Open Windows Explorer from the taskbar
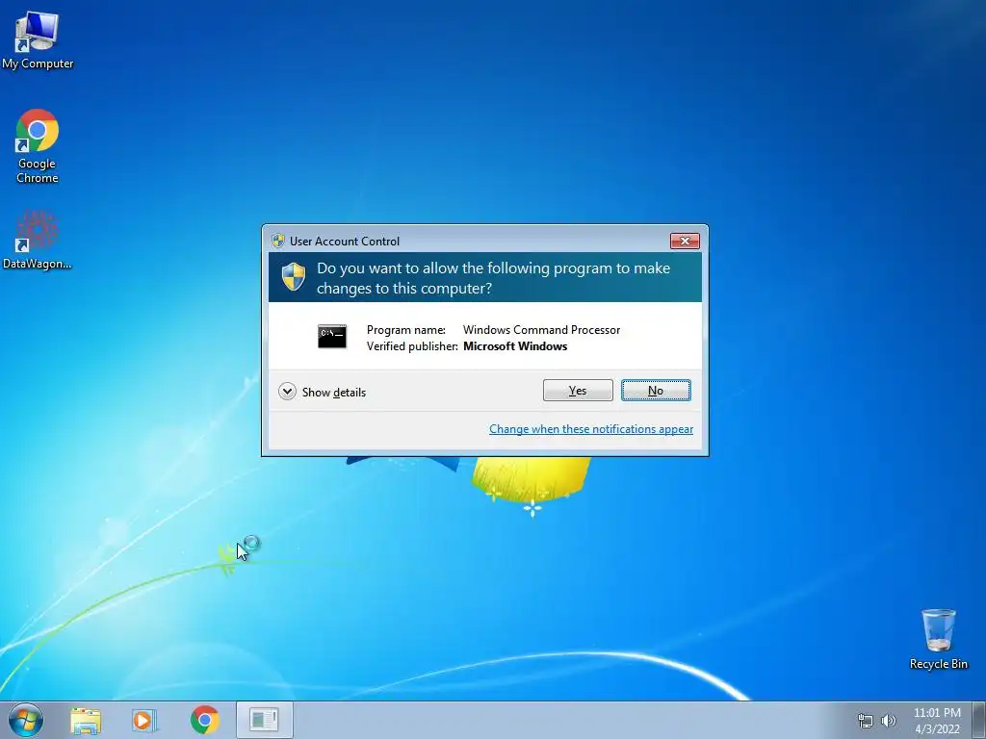Screen dimensions: 986x739 tap(86, 721)
